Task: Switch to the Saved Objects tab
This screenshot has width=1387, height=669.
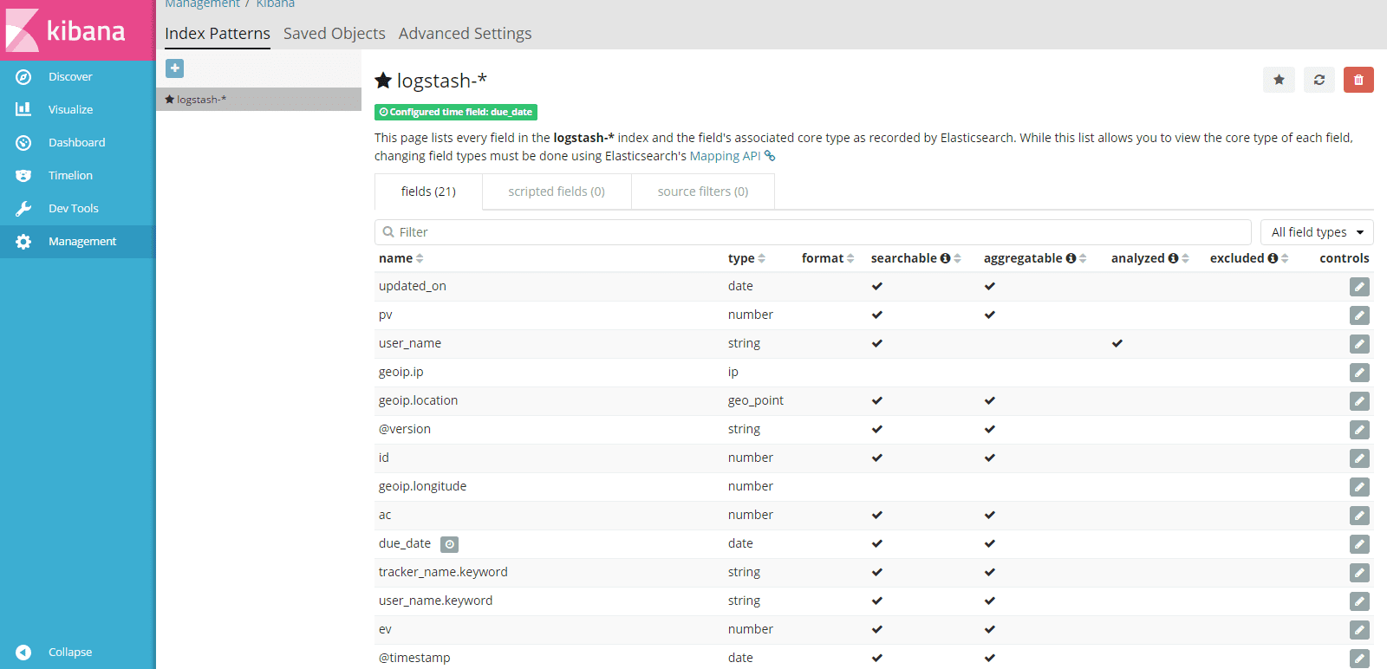Action: click(335, 34)
